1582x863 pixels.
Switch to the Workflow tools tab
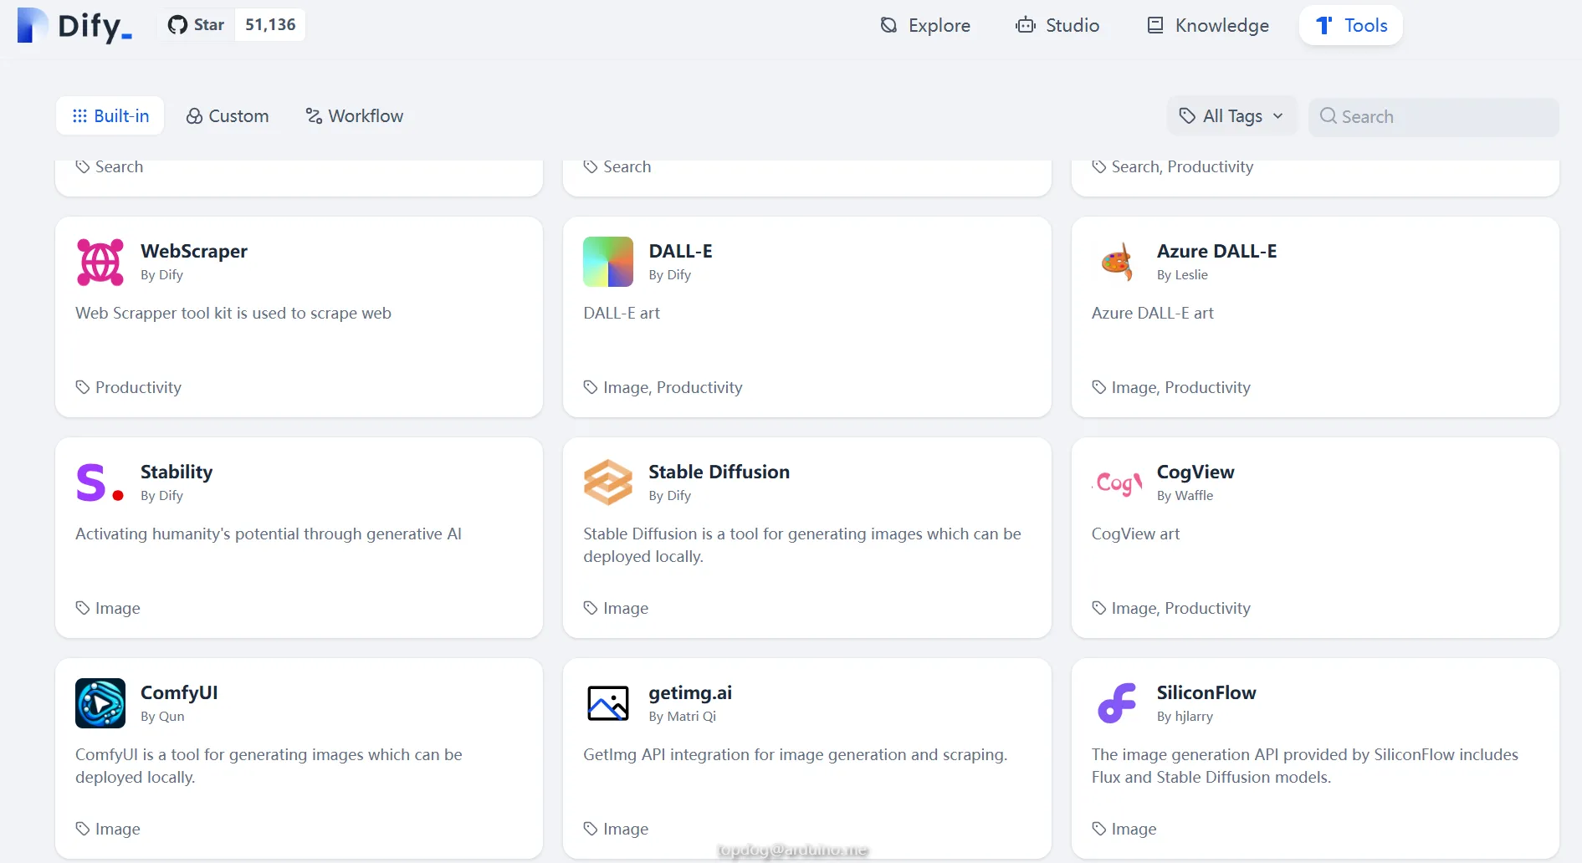tap(355, 116)
